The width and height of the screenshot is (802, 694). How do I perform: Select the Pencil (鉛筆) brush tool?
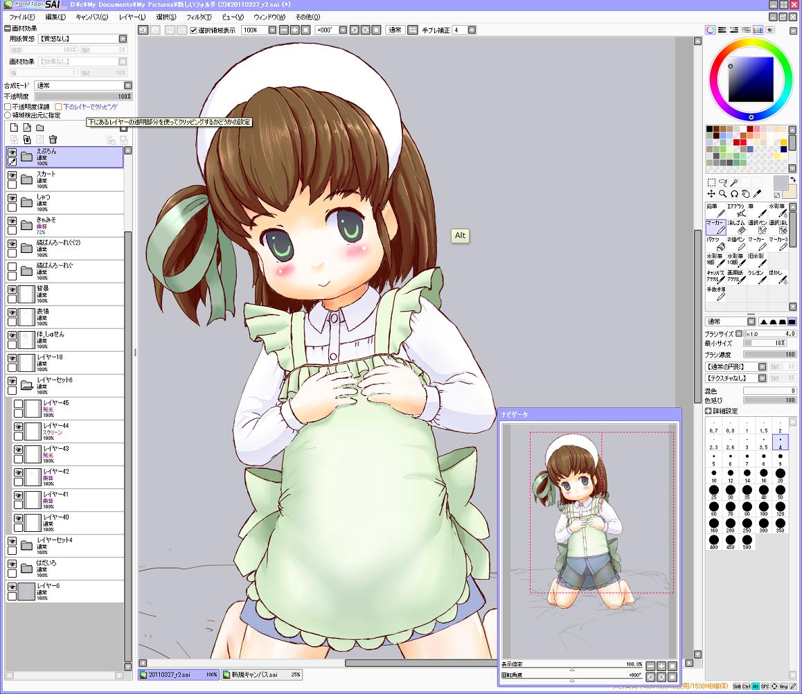click(715, 210)
